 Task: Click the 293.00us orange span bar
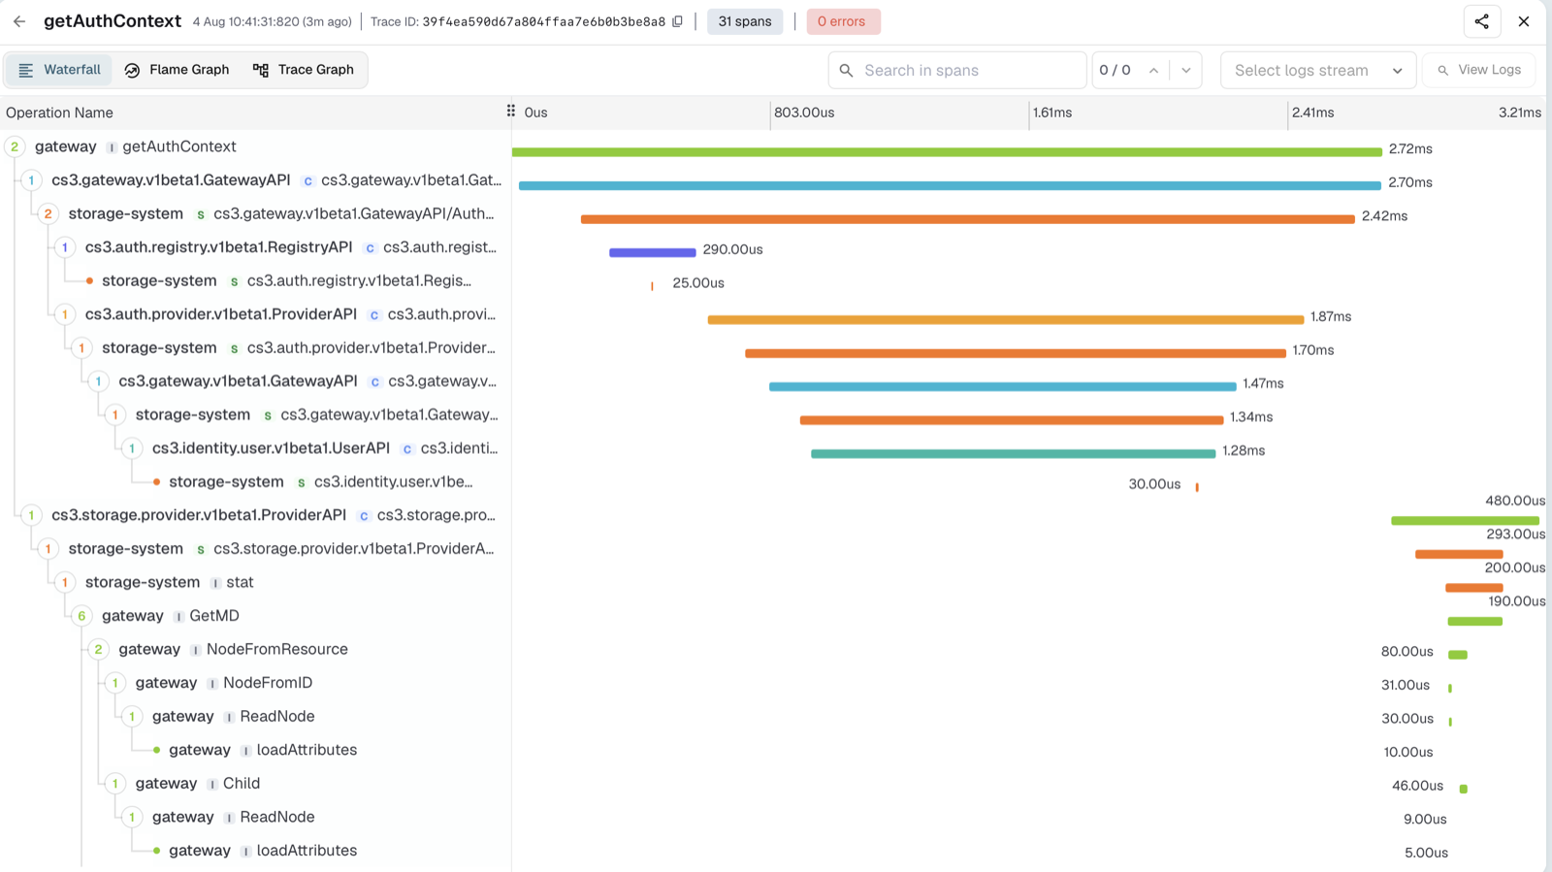pyautogui.click(x=1459, y=554)
